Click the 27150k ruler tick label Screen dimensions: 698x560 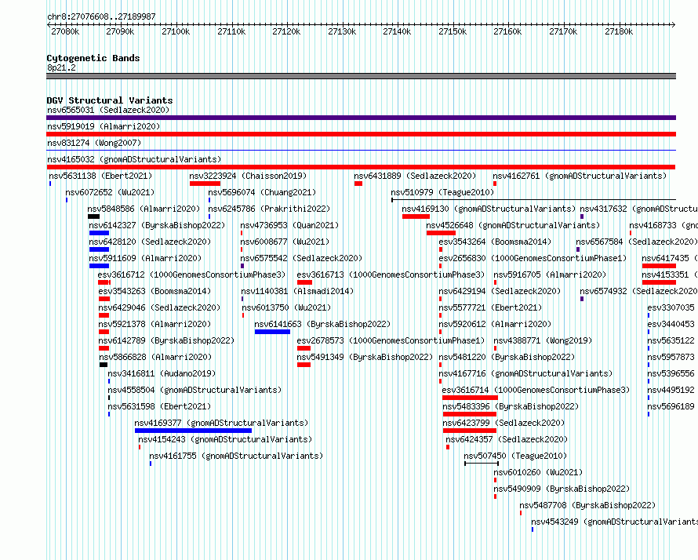453,31
